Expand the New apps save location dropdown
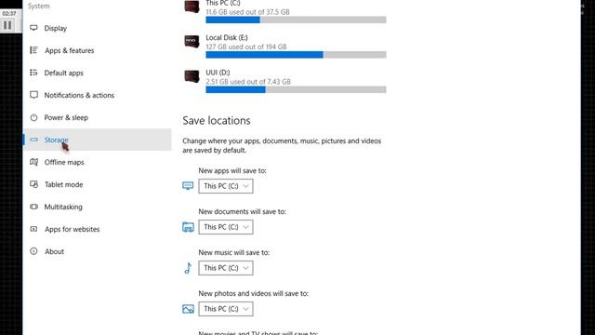The height and width of the screenshot is (335, 595). [226, 186]
